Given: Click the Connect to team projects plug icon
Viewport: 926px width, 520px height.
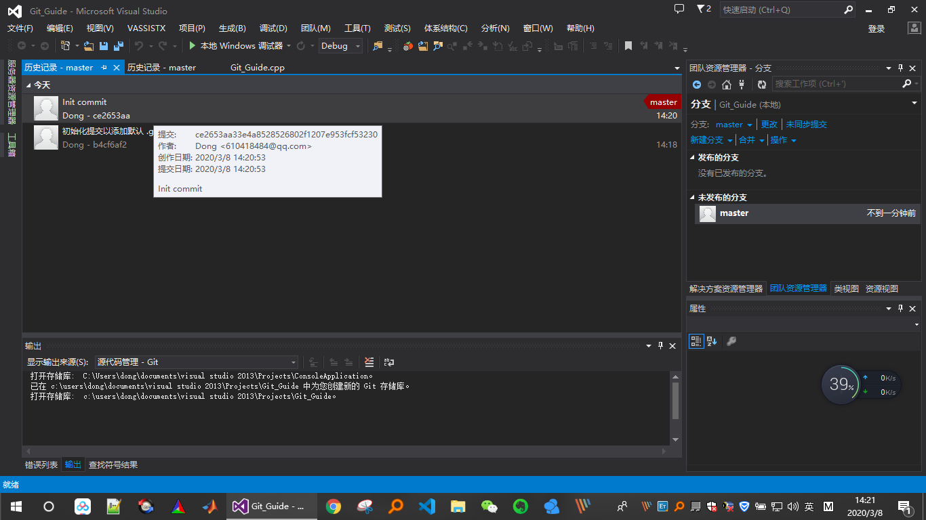Looking at the screenshot, I should [x=742, y=84].
